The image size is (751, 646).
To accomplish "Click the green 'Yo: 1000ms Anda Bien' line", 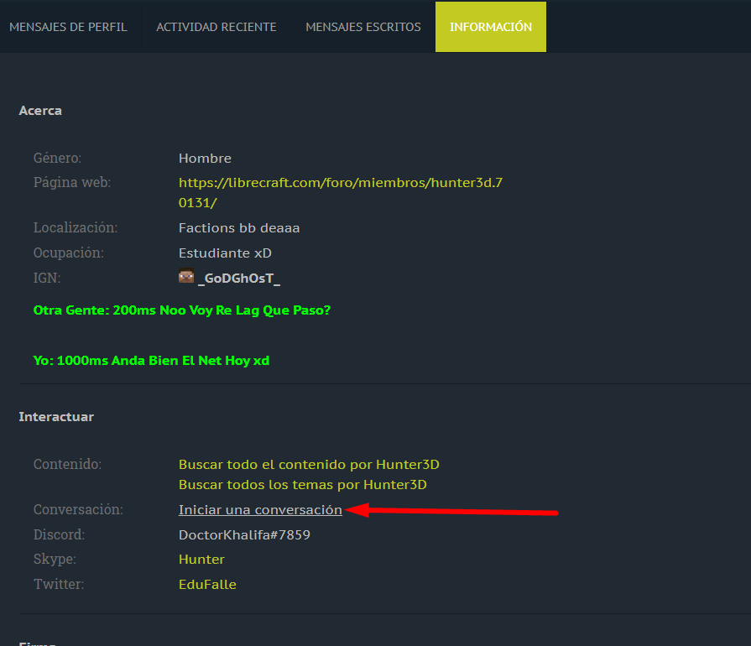I will (x=151, y=361).
